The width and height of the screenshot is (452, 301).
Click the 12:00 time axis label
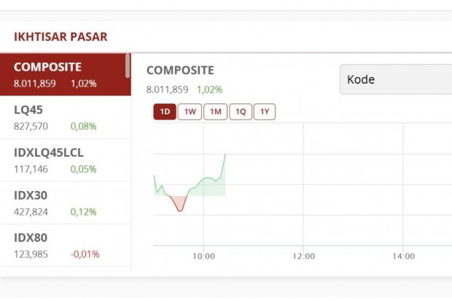(x=303, y=256)
